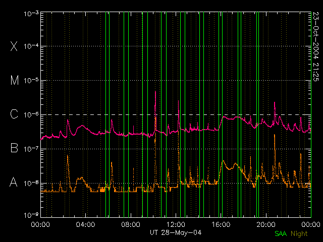
Task: Click the 12:00 time axis label
Action: point(176,224)
